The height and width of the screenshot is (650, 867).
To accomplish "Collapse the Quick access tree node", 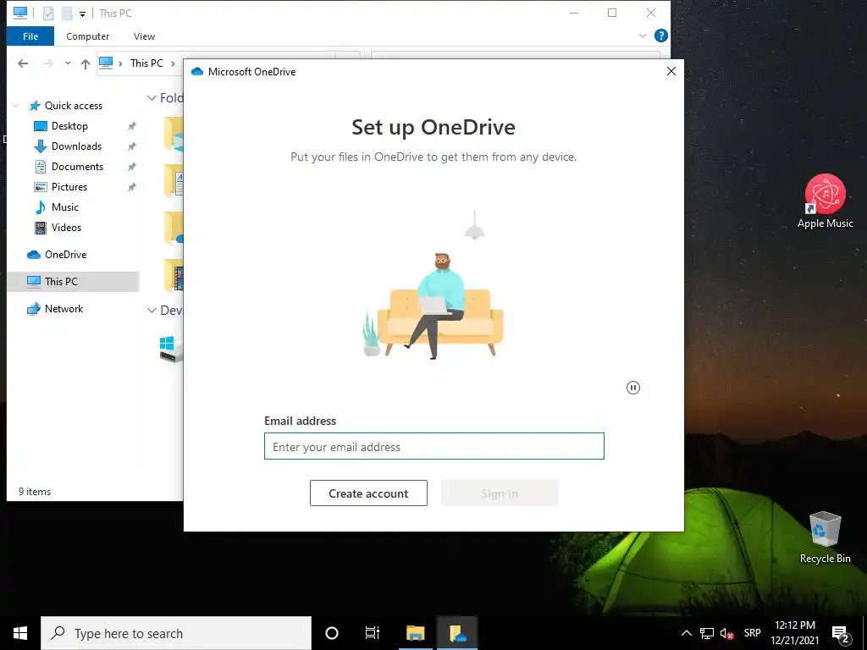I will point(17,106).
